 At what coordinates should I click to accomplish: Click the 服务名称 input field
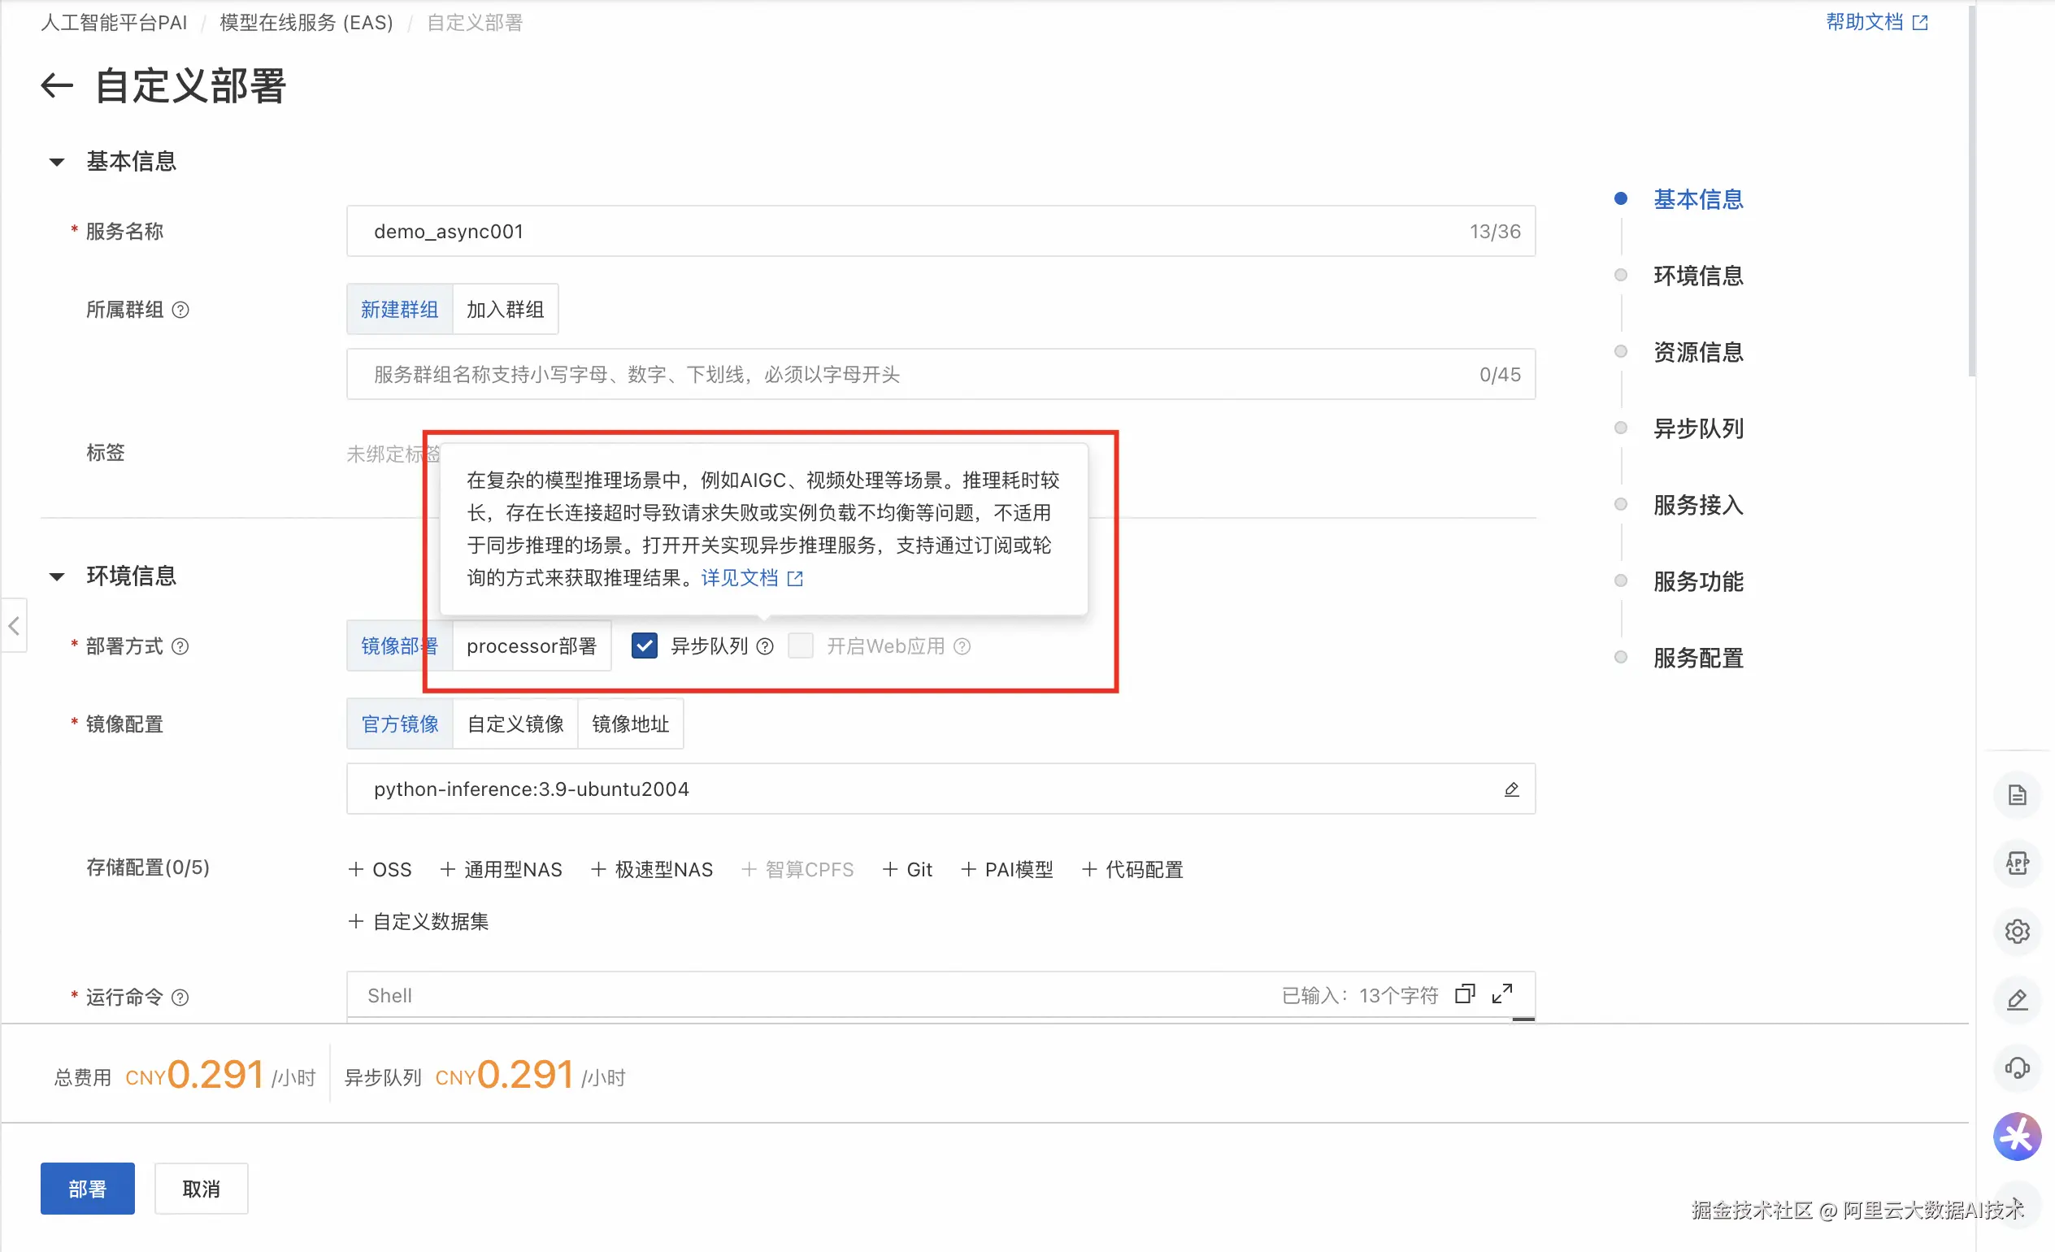coord(918,232)
